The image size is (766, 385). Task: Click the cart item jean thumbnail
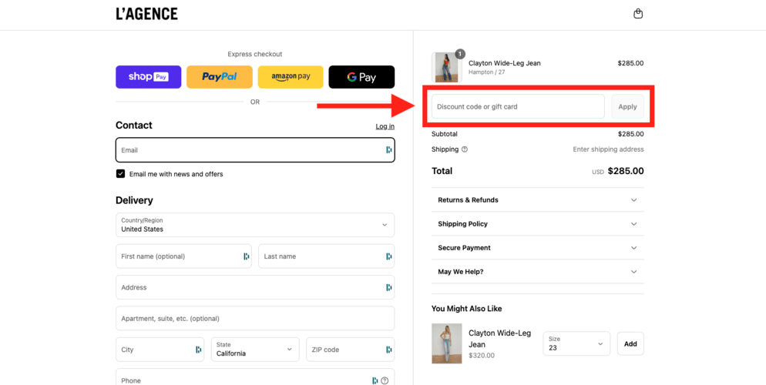[446, 67]
